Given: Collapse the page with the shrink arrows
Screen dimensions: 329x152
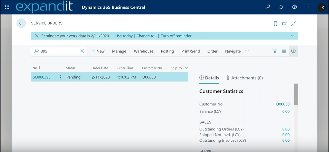Looking at the screenshot, I should point(293,23).
